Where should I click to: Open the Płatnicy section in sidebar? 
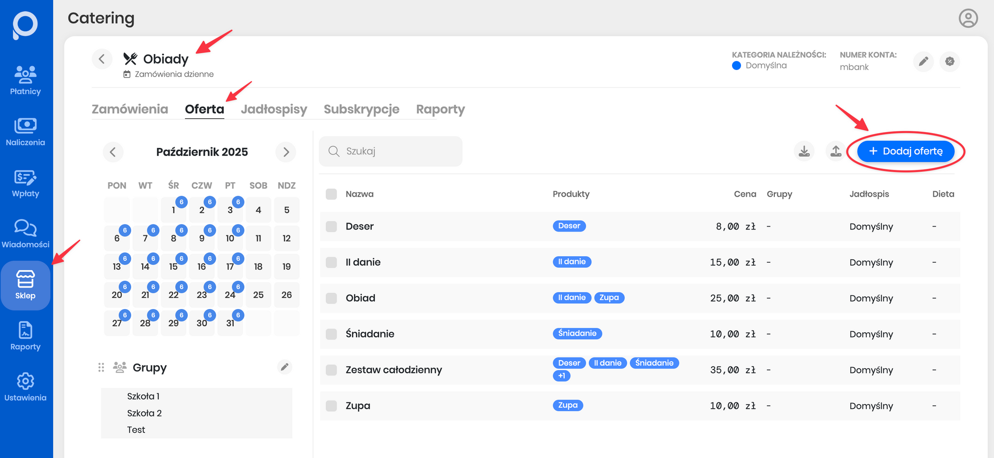(25, 80)
